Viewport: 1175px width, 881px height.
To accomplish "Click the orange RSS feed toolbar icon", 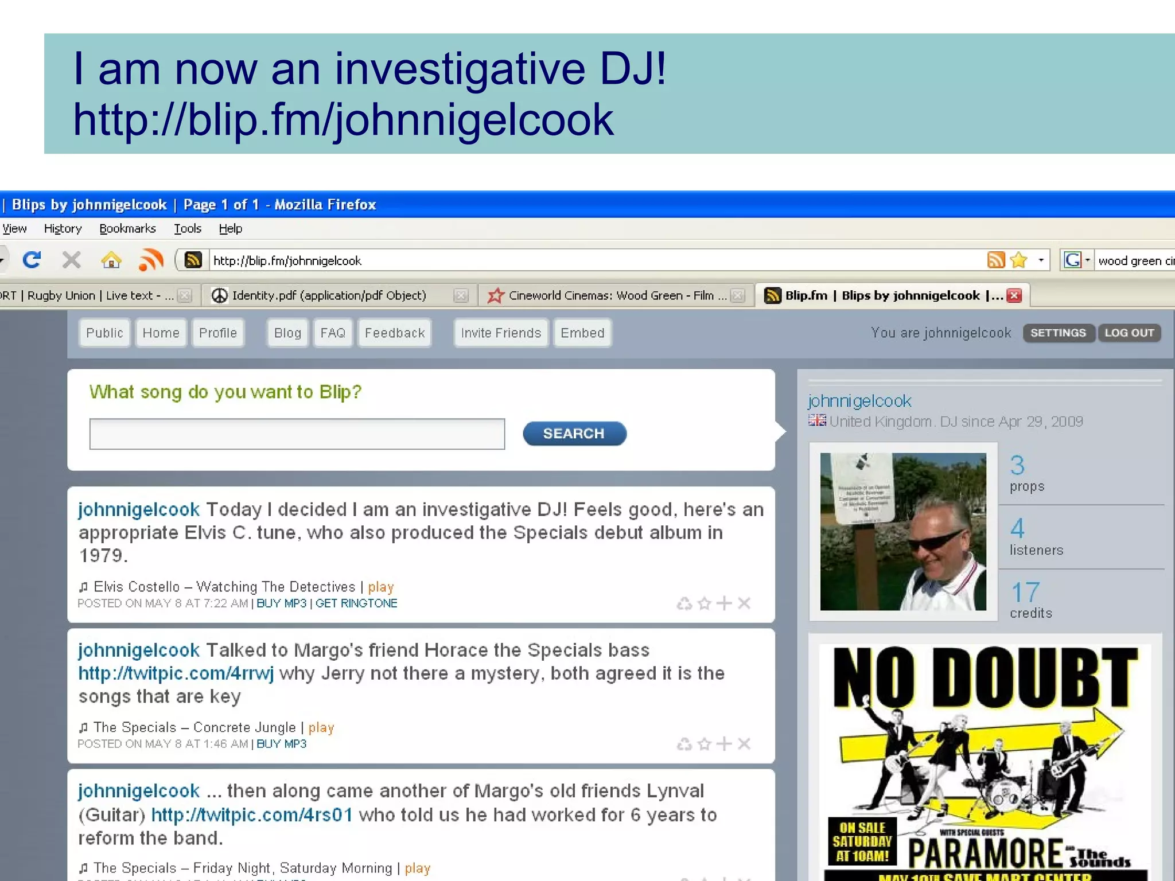I will [151, 260].
